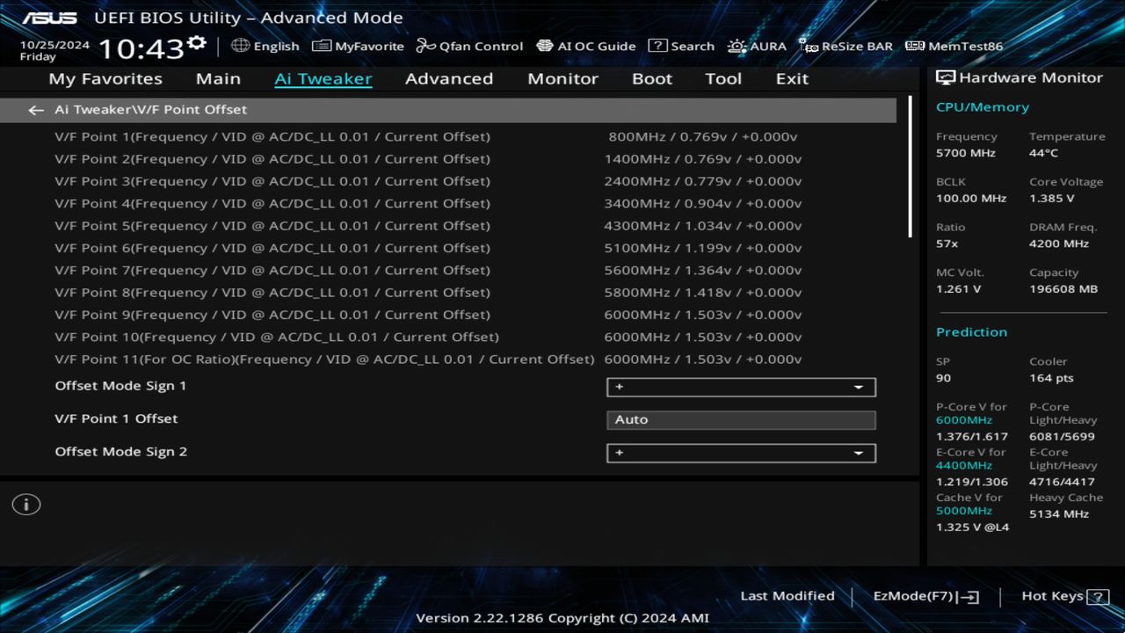Open the V/F Point 1 Offset dropdown
Image resolution: width=1125 pixels, height=633 pixels.
pyautogui.click(x=741, y=419)
